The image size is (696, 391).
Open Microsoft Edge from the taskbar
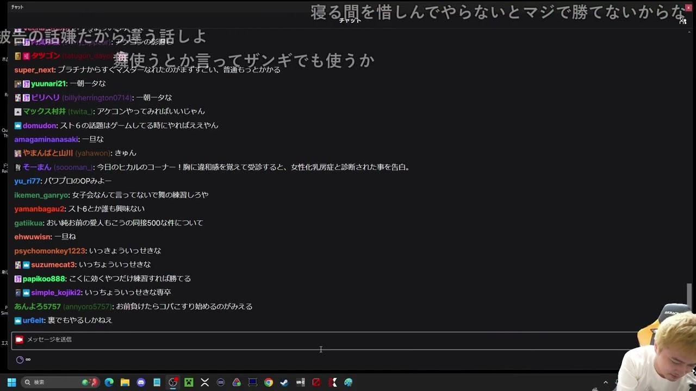tap(109, 382)
